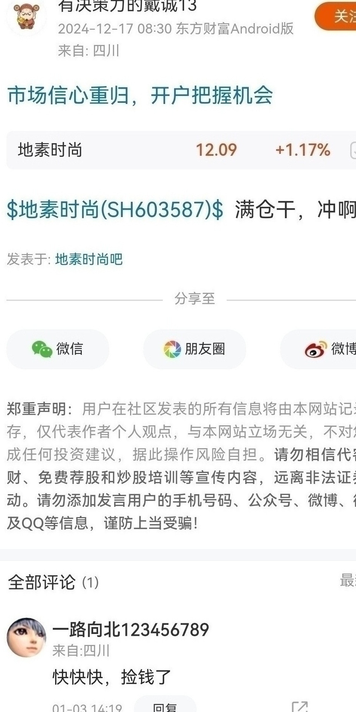Open the 地素时尚吧 forum link
356x712 pixels.
(89, 259)
